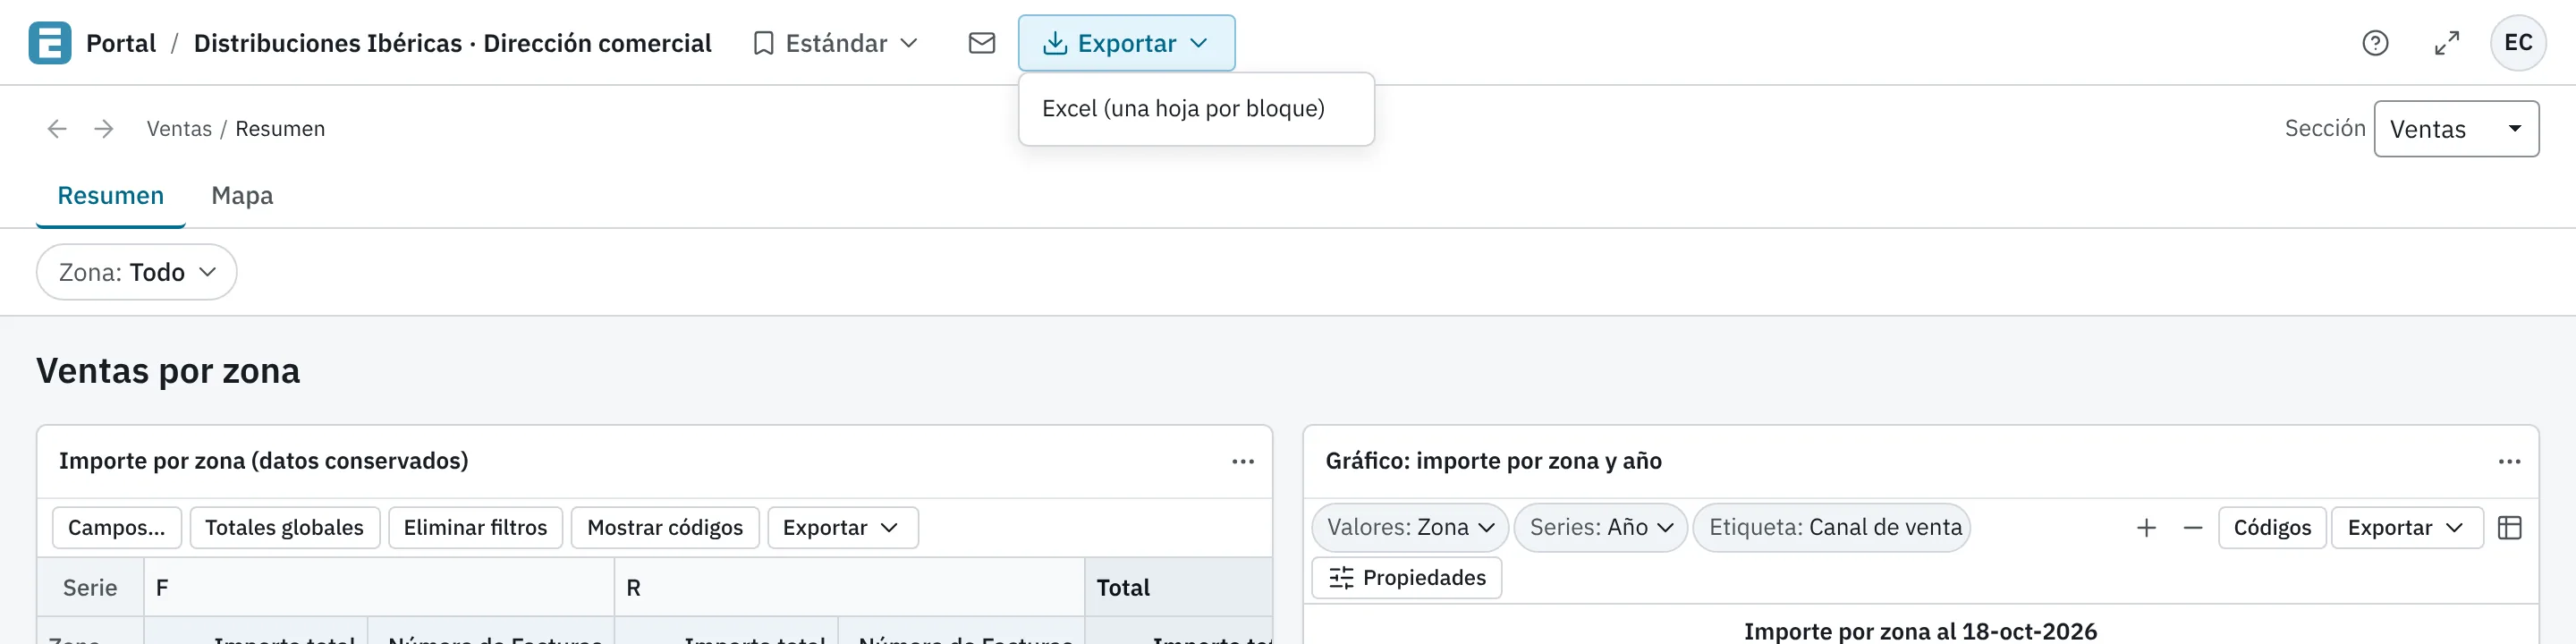Click the Ventas por zona heading

[x=168, y=371]
